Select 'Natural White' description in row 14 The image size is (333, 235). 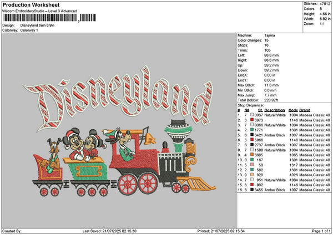(275, 180)
